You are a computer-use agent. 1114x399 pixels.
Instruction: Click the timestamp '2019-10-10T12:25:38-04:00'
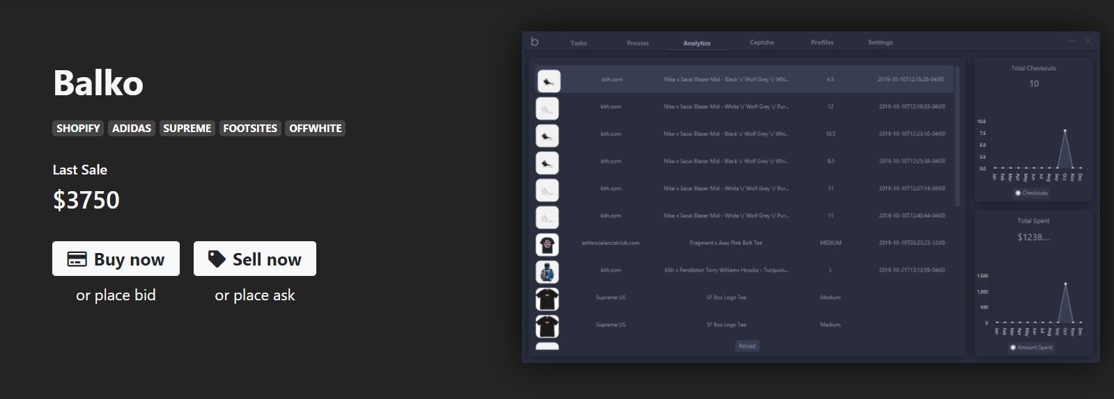pos(912,161)
